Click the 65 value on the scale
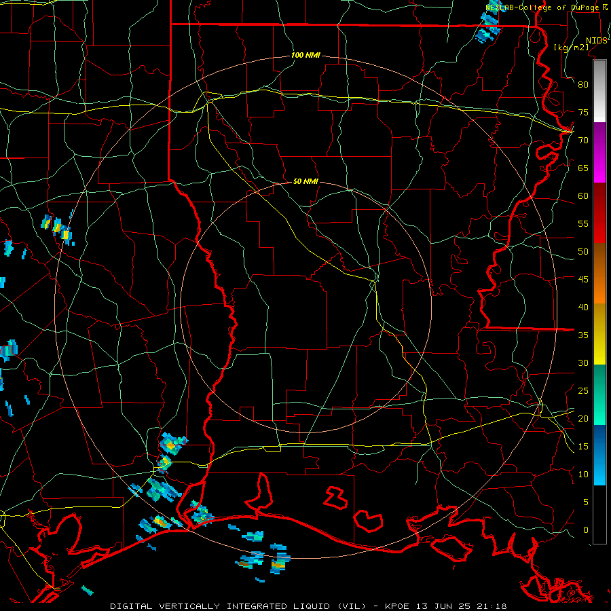Image resolution: width=611 pixels, height=611 pixels. 583,168
